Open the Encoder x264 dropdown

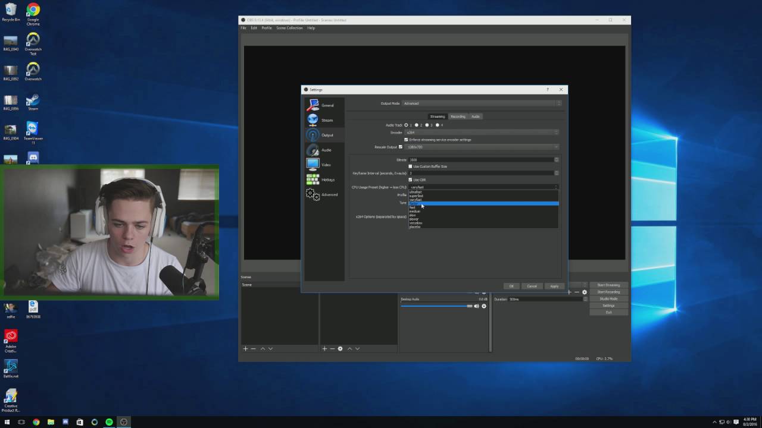pos(482,132)
